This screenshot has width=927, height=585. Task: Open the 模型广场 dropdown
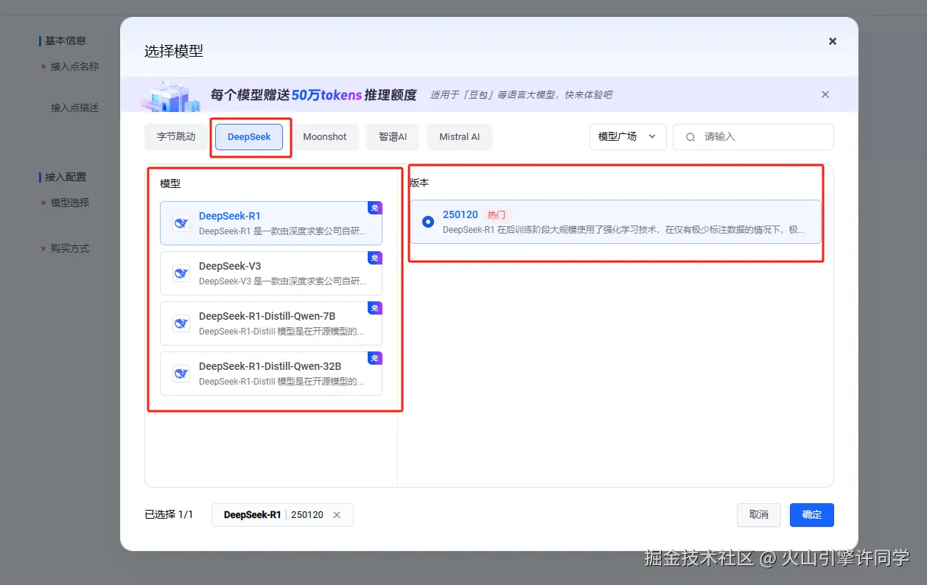click(628, 137)
